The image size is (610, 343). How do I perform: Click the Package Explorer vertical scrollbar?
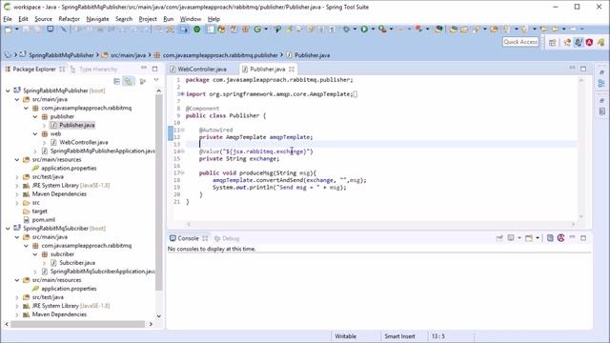[159, 192]
